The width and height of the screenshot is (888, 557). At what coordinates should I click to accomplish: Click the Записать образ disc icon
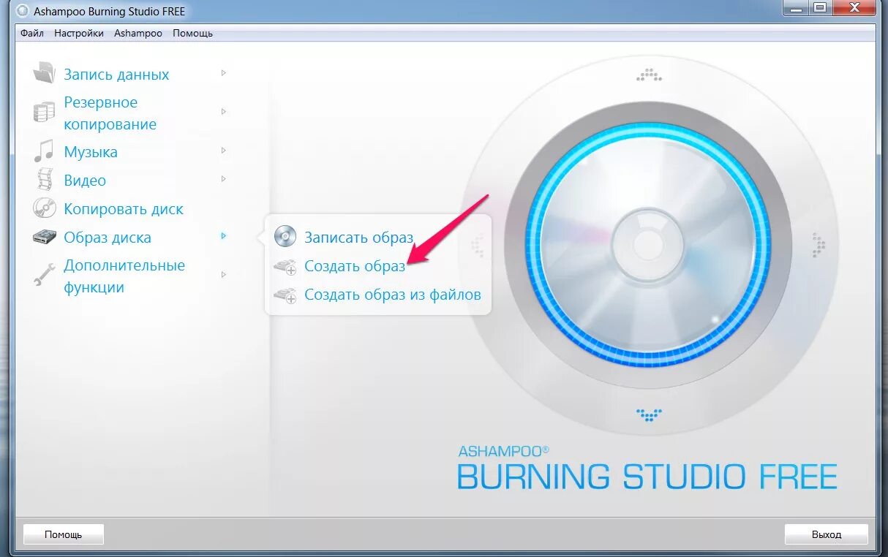click(285, 237)
